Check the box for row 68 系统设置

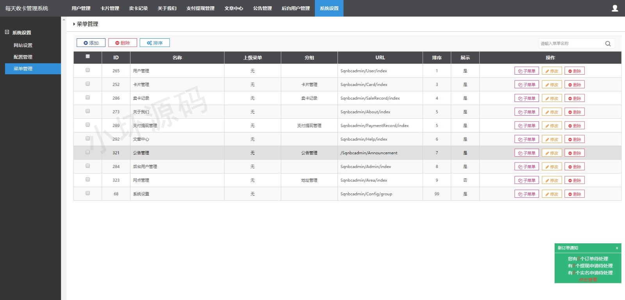click(x=87, y=193)
